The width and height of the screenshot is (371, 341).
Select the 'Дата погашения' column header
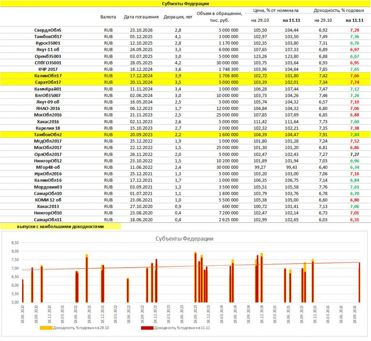[x=141, y=17]
